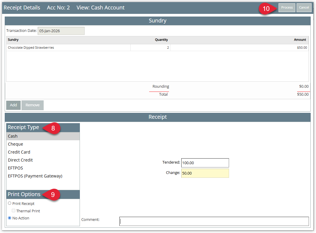Viewport: 316px width, 233px height.
Task: Select EFTPOS receipt type
Action: [x=43, y=168]
